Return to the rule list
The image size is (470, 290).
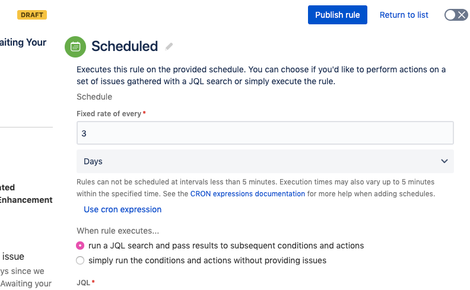tap(404, 15)
